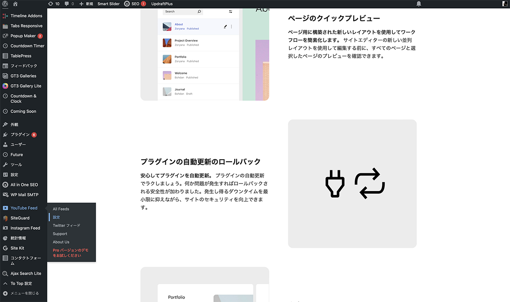Try the Pro バージョン demo link
The height and width of the screenshot is (302, 510).
(71, 253)
